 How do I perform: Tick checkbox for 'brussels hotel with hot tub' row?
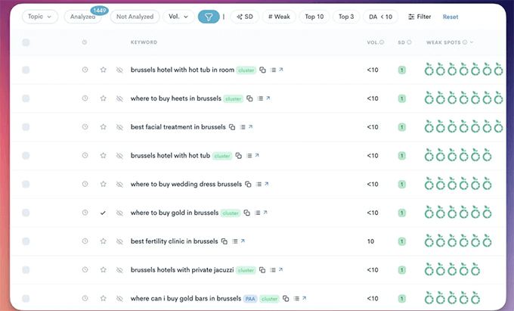pyautogui.click(x=26, y=156)
